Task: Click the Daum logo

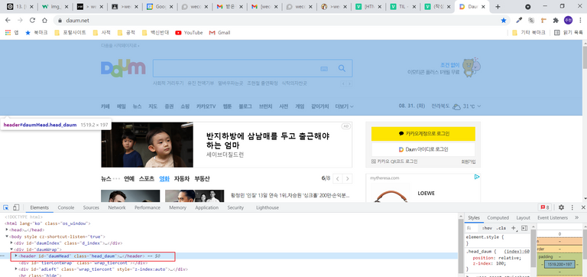Action: tap(123, 68)
